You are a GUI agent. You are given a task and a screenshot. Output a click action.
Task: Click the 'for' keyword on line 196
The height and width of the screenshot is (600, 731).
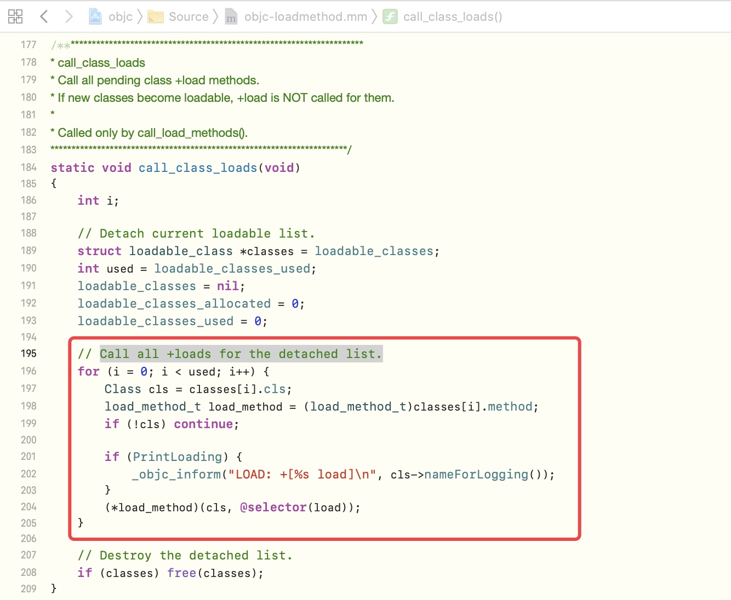(x=89, y=371)
